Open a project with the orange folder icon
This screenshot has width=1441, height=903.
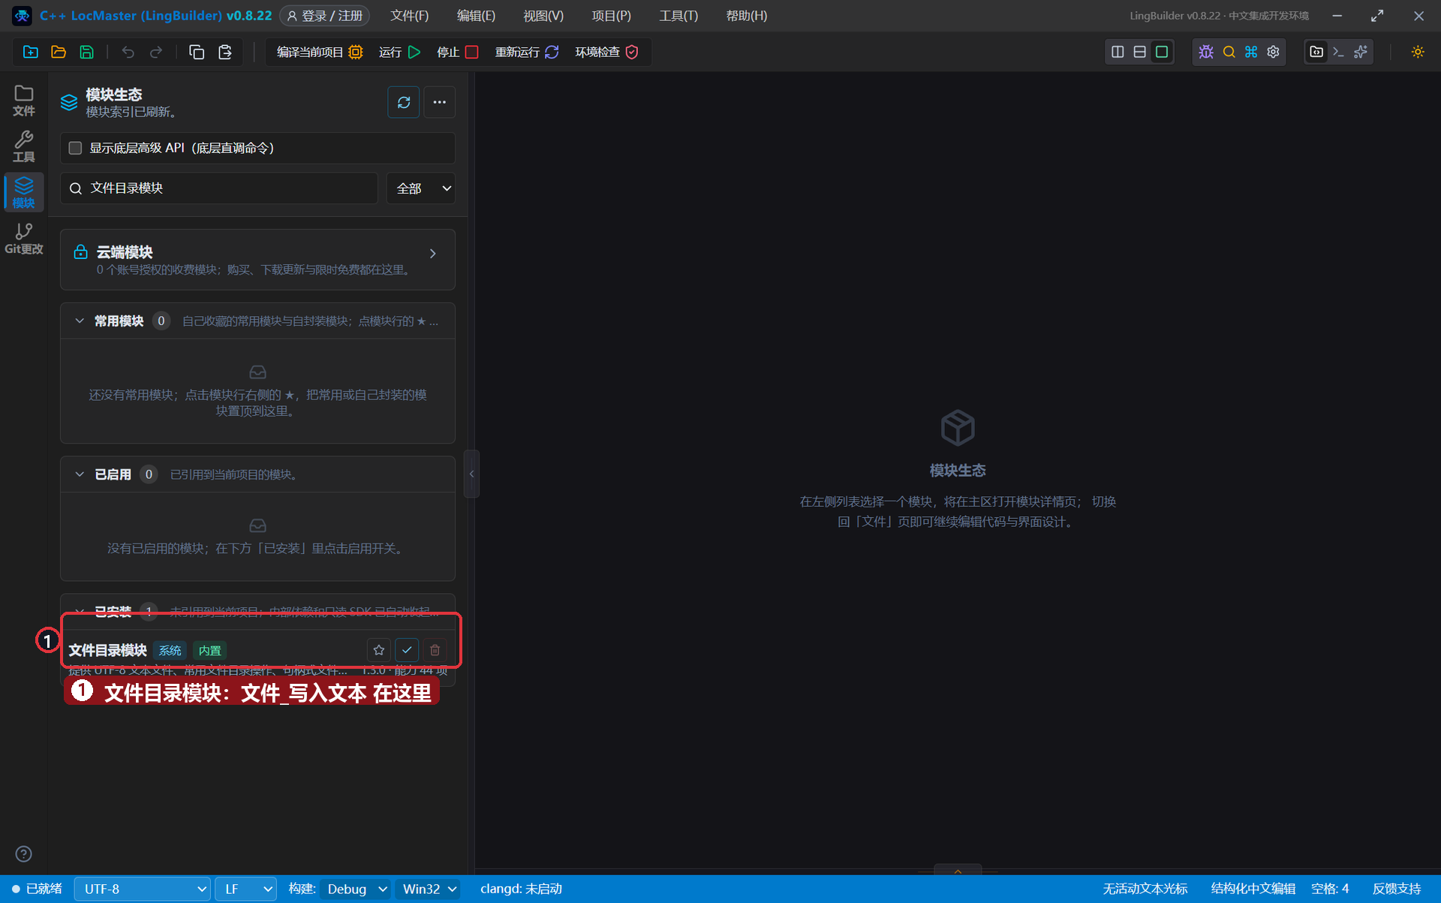pos(59,52)
